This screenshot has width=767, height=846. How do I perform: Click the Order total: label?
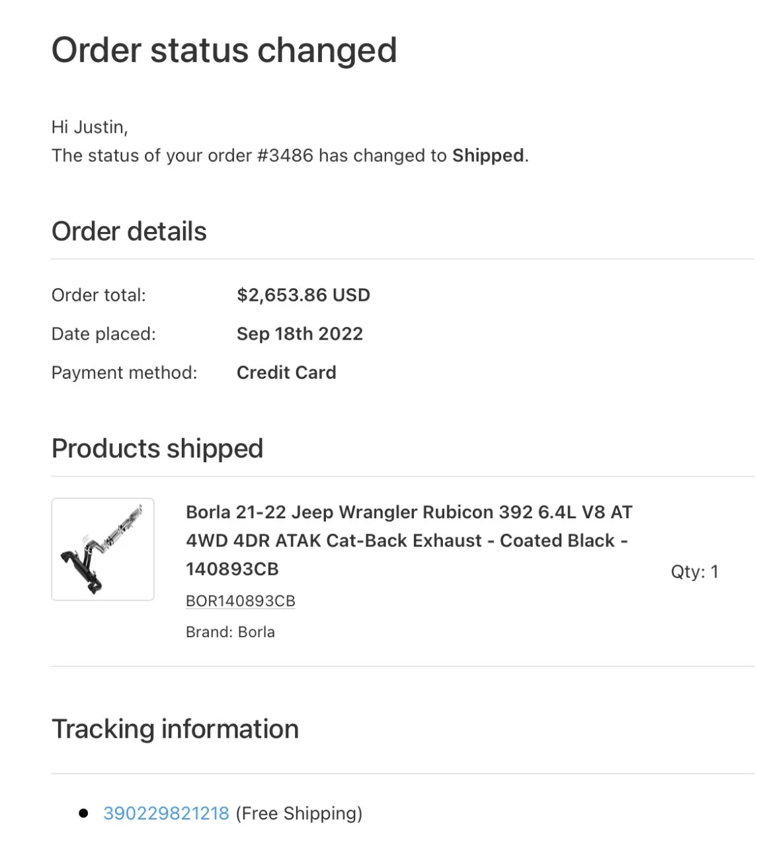99,295
